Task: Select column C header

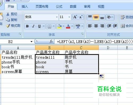Action: coord(81,48)
